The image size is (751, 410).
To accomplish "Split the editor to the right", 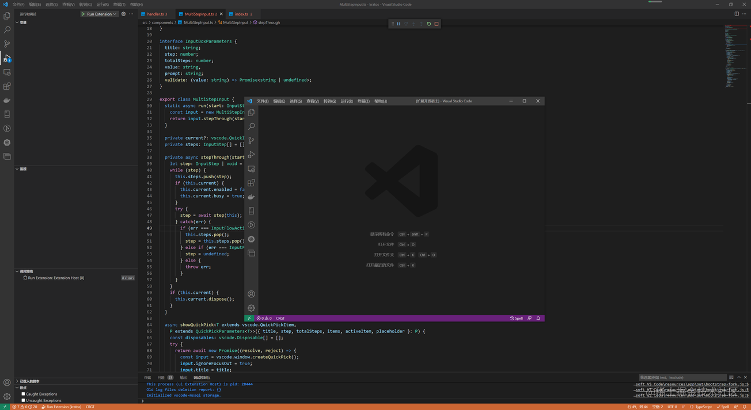I will (737, 14).
